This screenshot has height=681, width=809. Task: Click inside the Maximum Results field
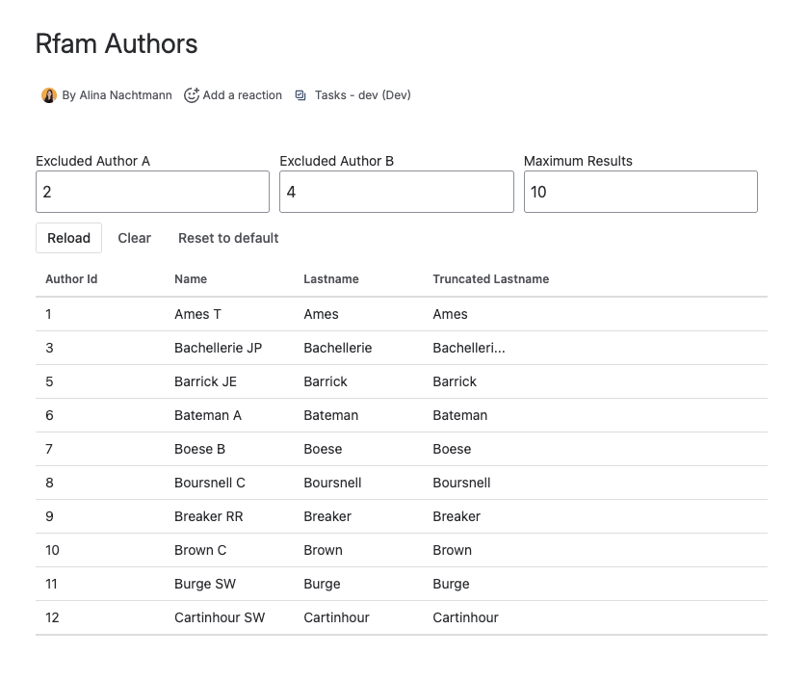(639, 191)
